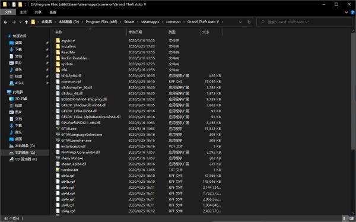Click the Forward navigation arrow

(x=14, y=22)
